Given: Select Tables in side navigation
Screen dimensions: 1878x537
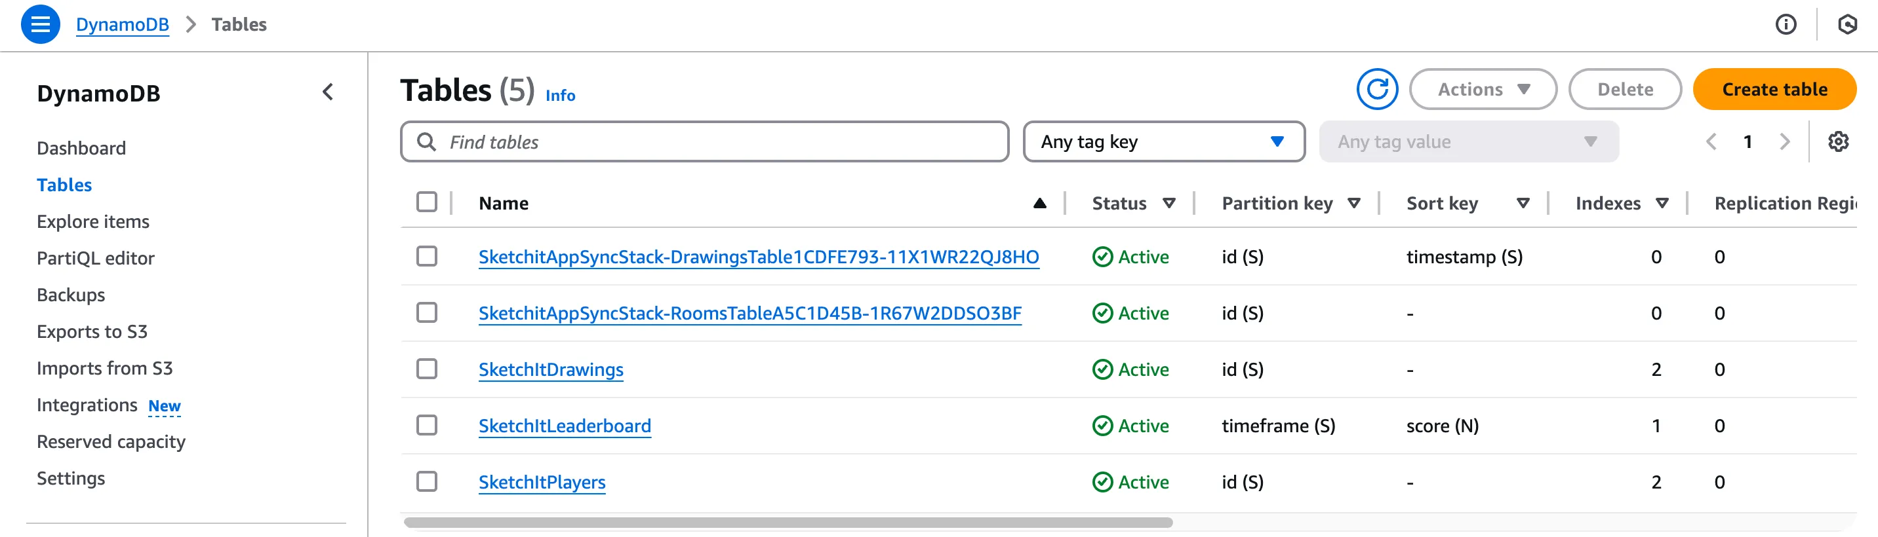Looking at the screenshot, I should pos(64,185).
